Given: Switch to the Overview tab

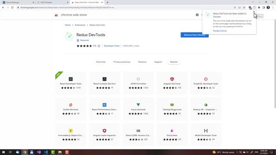Looking at the screenshot, I should pyautogui.click(x=101, y=62).
